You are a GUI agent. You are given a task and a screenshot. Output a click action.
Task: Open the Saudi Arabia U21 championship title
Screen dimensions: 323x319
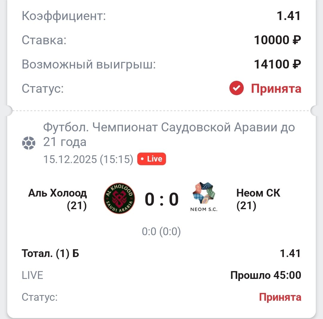(x=169, y=134)
